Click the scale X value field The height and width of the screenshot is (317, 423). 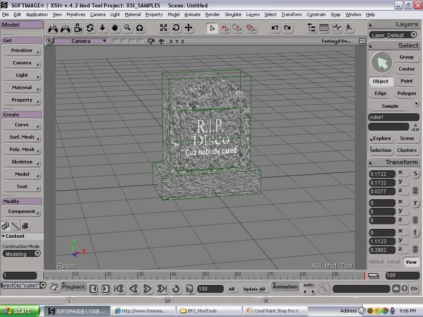(382, 174)
